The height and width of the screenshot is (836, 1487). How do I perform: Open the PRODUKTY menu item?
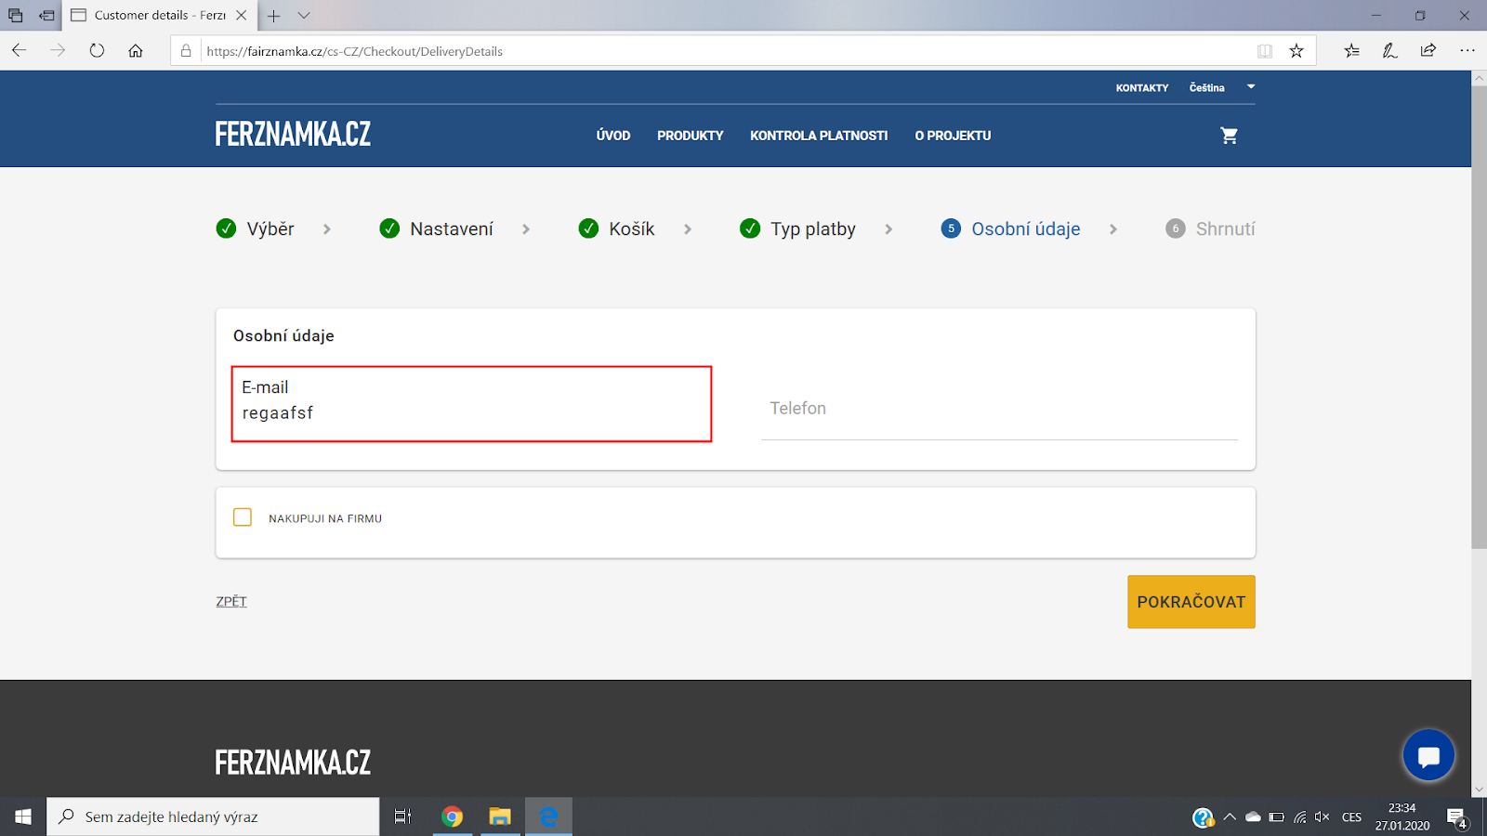(x=690, y=136)
